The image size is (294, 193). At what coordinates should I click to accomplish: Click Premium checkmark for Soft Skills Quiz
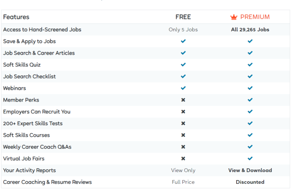click(250, 65)
